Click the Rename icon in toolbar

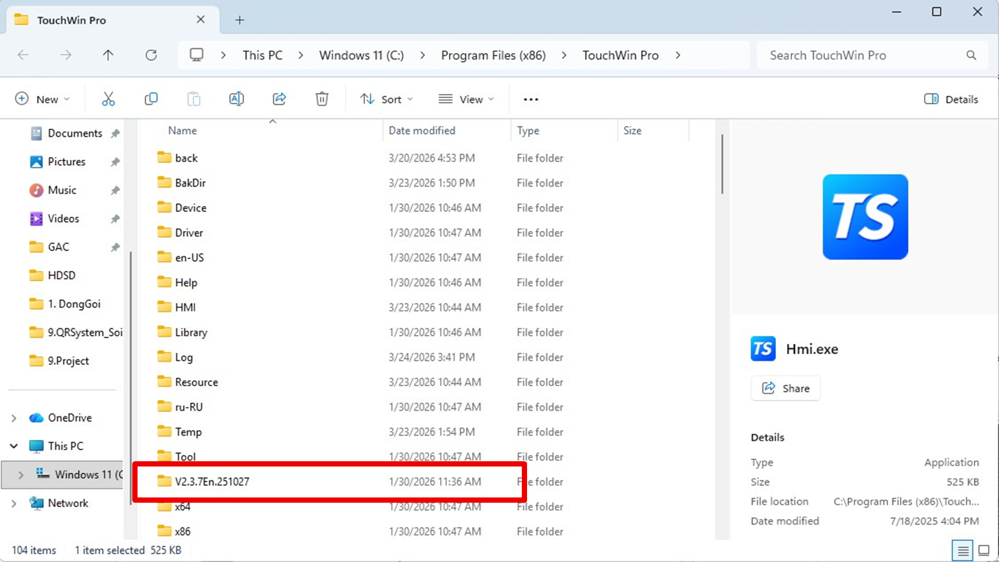236,99
